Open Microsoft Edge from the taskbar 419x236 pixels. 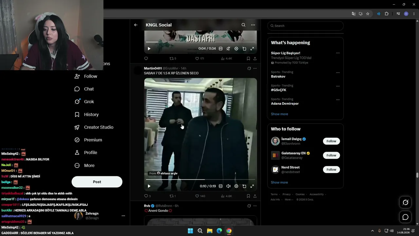(x=219, y=231)
